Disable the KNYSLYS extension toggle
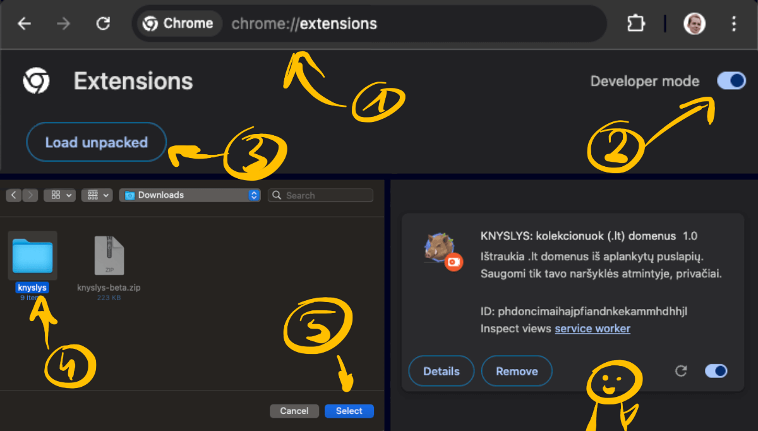Screen dimensions: 758x431 [716, 371]
